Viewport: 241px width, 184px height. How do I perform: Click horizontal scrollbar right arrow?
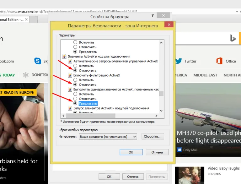click(156, 116)
